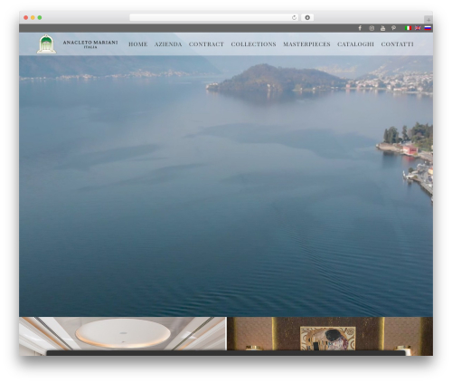Open the Pinterest social icon
The height and width of the screenshot is (383, 452).
tap(393, 28)
